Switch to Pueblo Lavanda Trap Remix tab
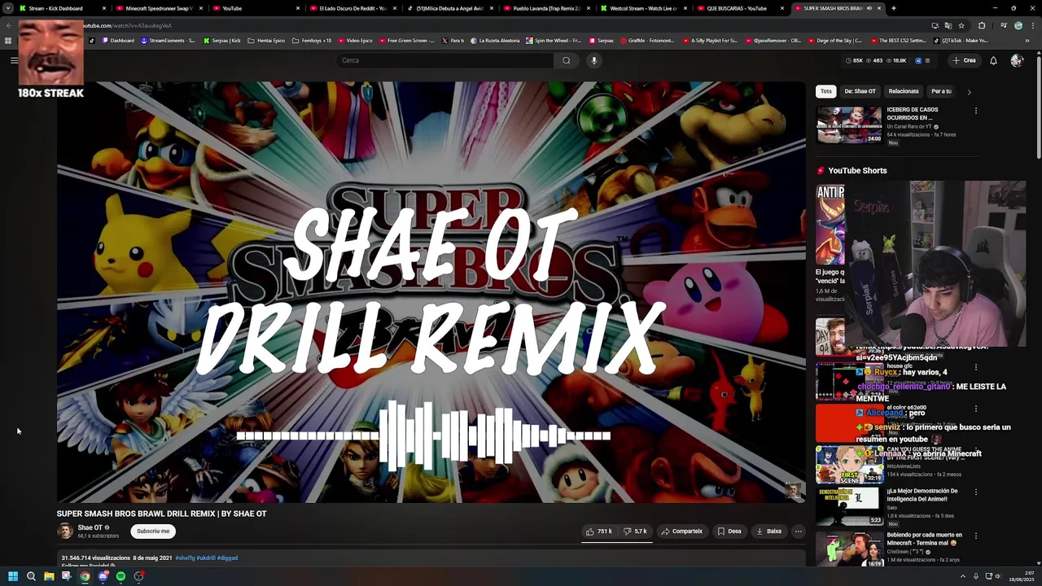 click(x=547, y=8)
